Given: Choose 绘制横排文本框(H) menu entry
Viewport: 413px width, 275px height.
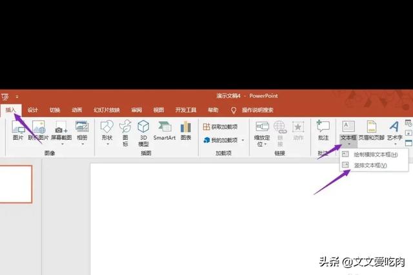Looking at the screenshot, I should pos(374,155).
